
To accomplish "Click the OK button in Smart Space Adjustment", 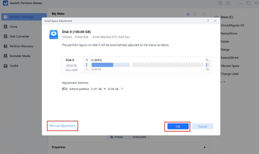I will click(x=178, y=126).
